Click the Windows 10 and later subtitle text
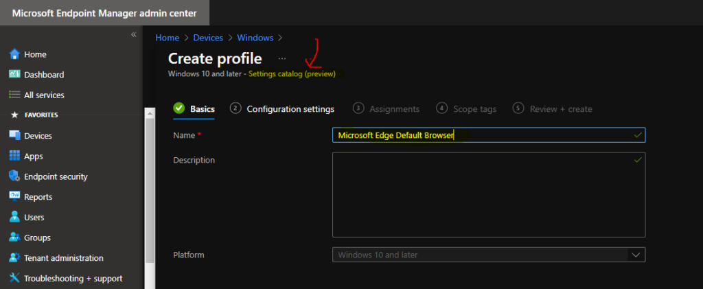This screenshot has height=289, width=703. 205,74
